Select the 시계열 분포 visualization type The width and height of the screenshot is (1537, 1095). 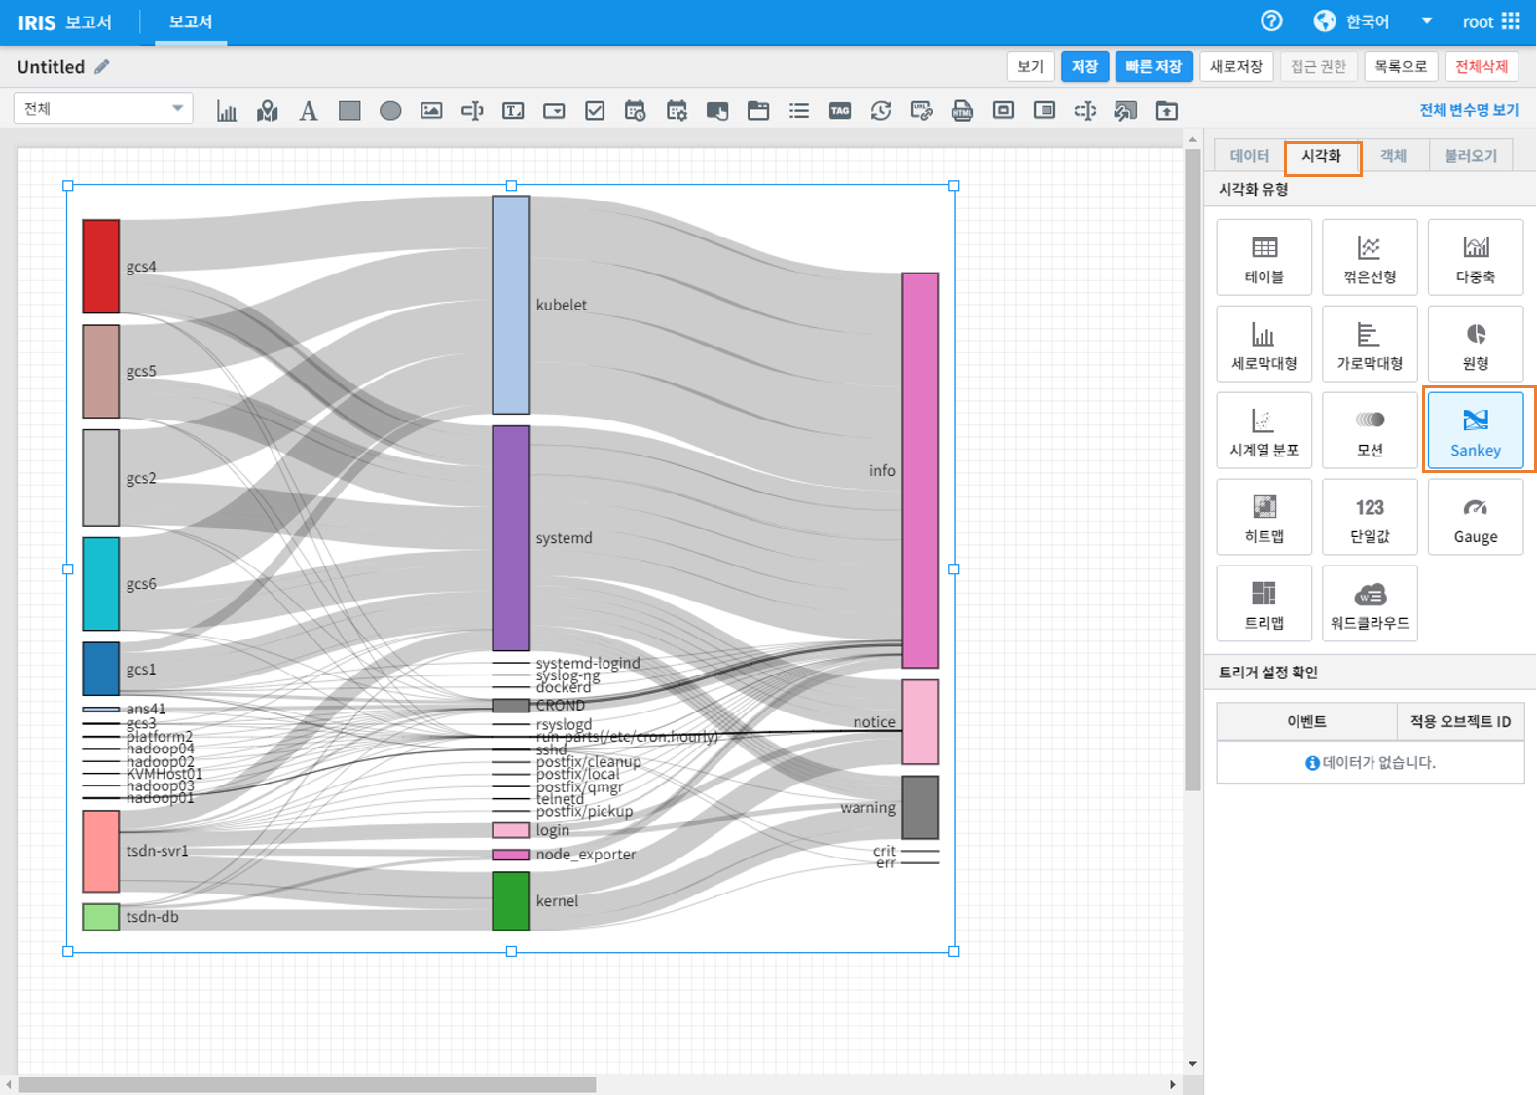pyautogui.click(x=1264, y=430)
